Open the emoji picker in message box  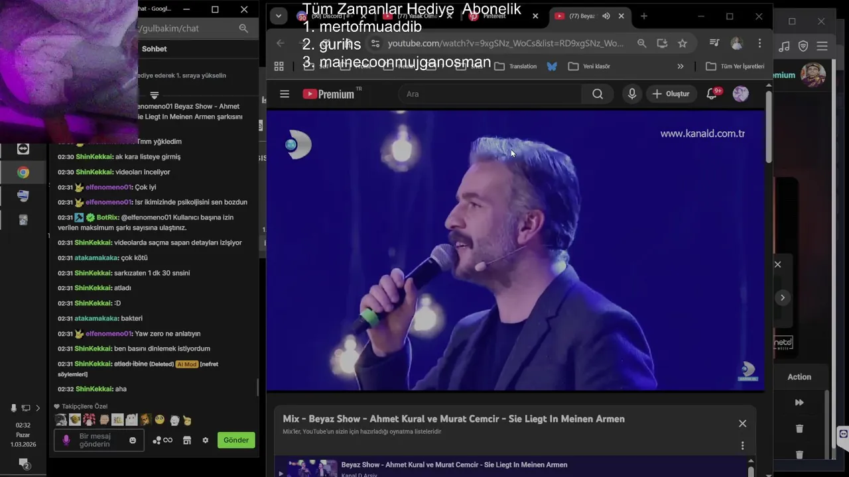coord(133,440)
